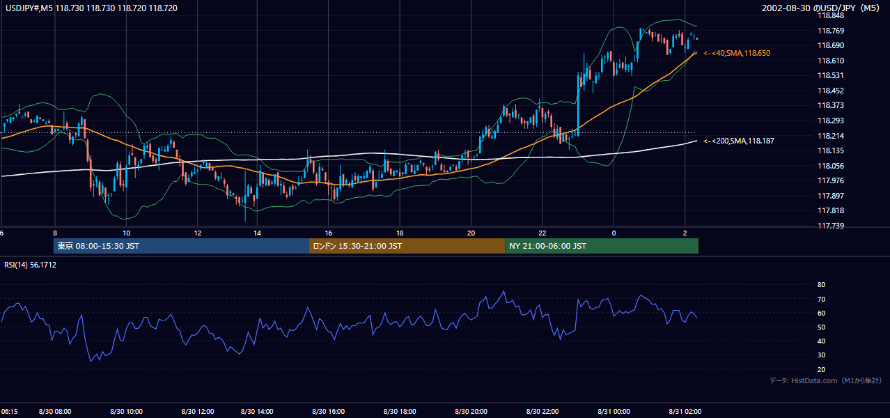The width and height of the screenshot is (890, 418).
Task: Click the HistData.com data source credit
Action: [825, 380]
